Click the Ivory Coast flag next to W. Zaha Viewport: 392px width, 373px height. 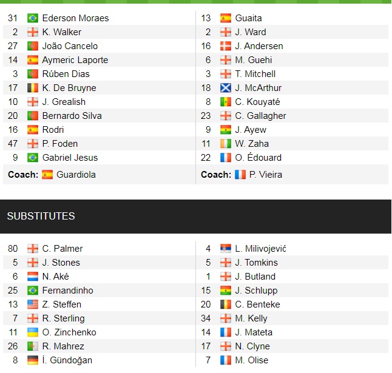[x=226, y=144]
